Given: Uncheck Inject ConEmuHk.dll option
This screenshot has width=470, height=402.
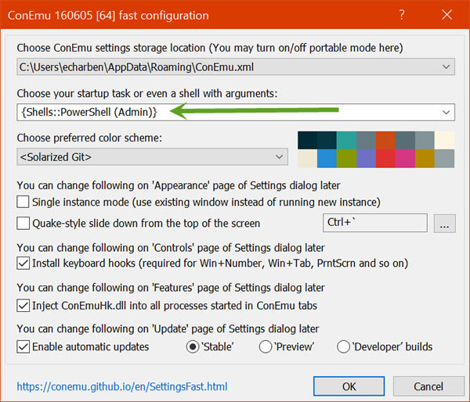Looking at the screenshot, I should pos(23,306).
